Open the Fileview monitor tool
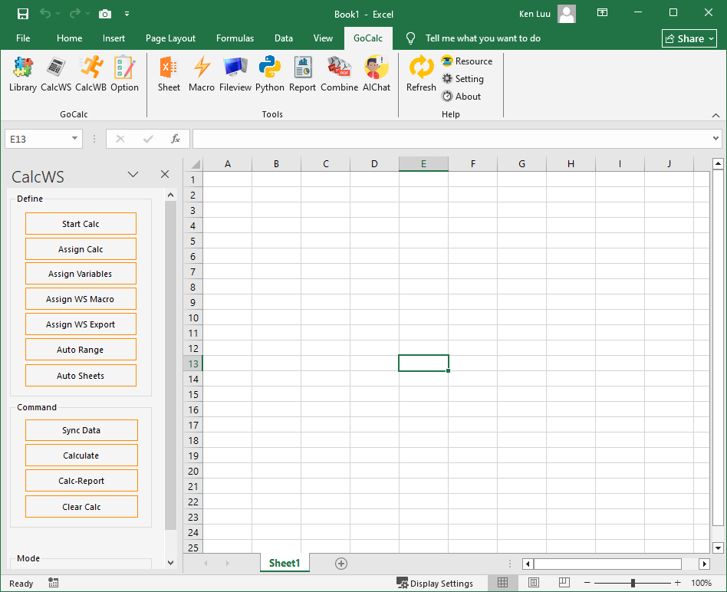 pos(235,74)
